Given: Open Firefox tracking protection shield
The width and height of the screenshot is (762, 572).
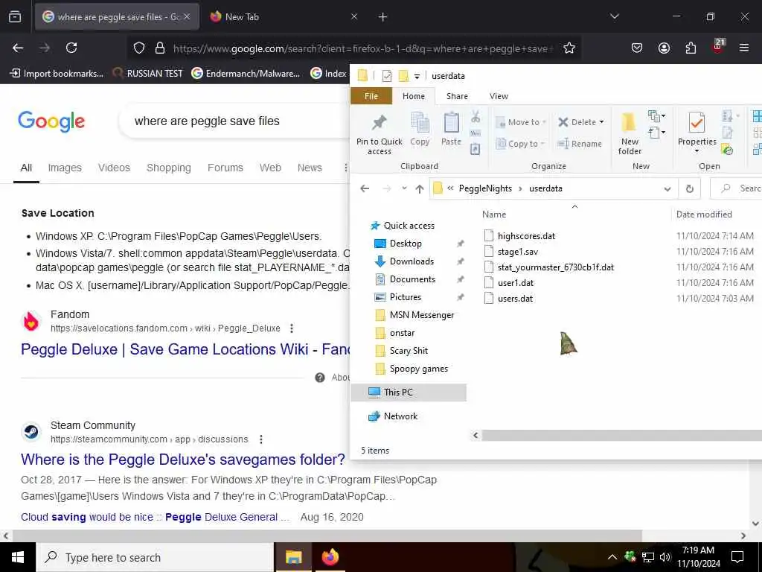Looking at the screenshot, I should [x=139, y=48].
